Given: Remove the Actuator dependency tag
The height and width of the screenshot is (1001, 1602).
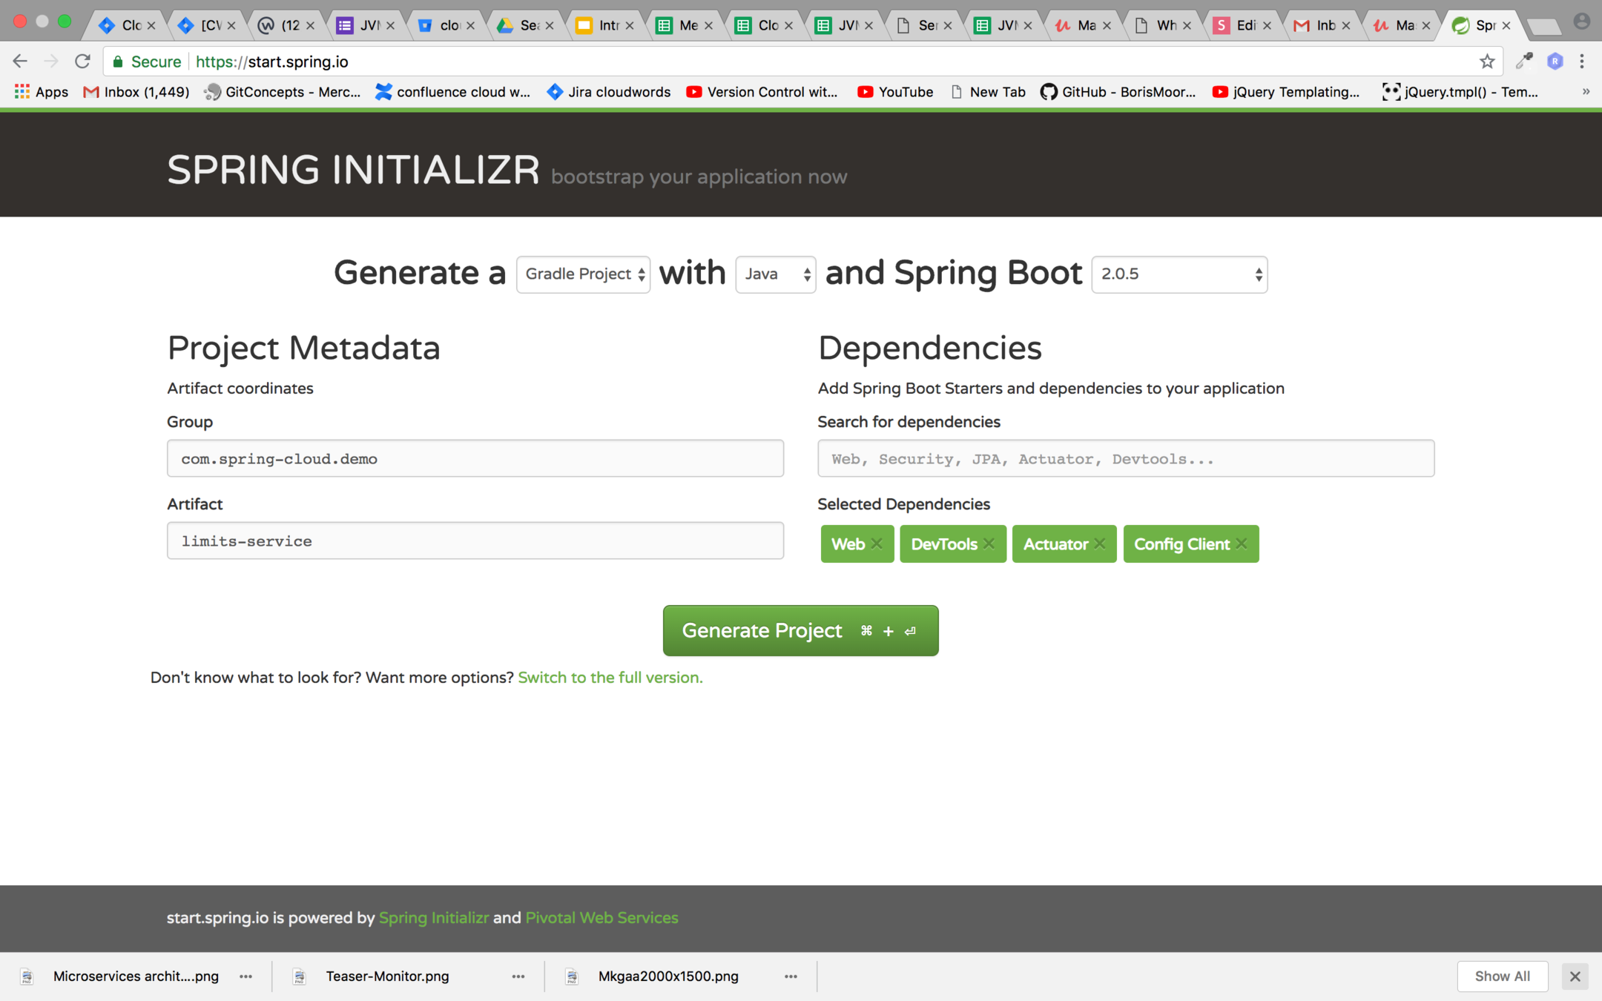Looking at the screenshot, I should tap(1100, 544).
